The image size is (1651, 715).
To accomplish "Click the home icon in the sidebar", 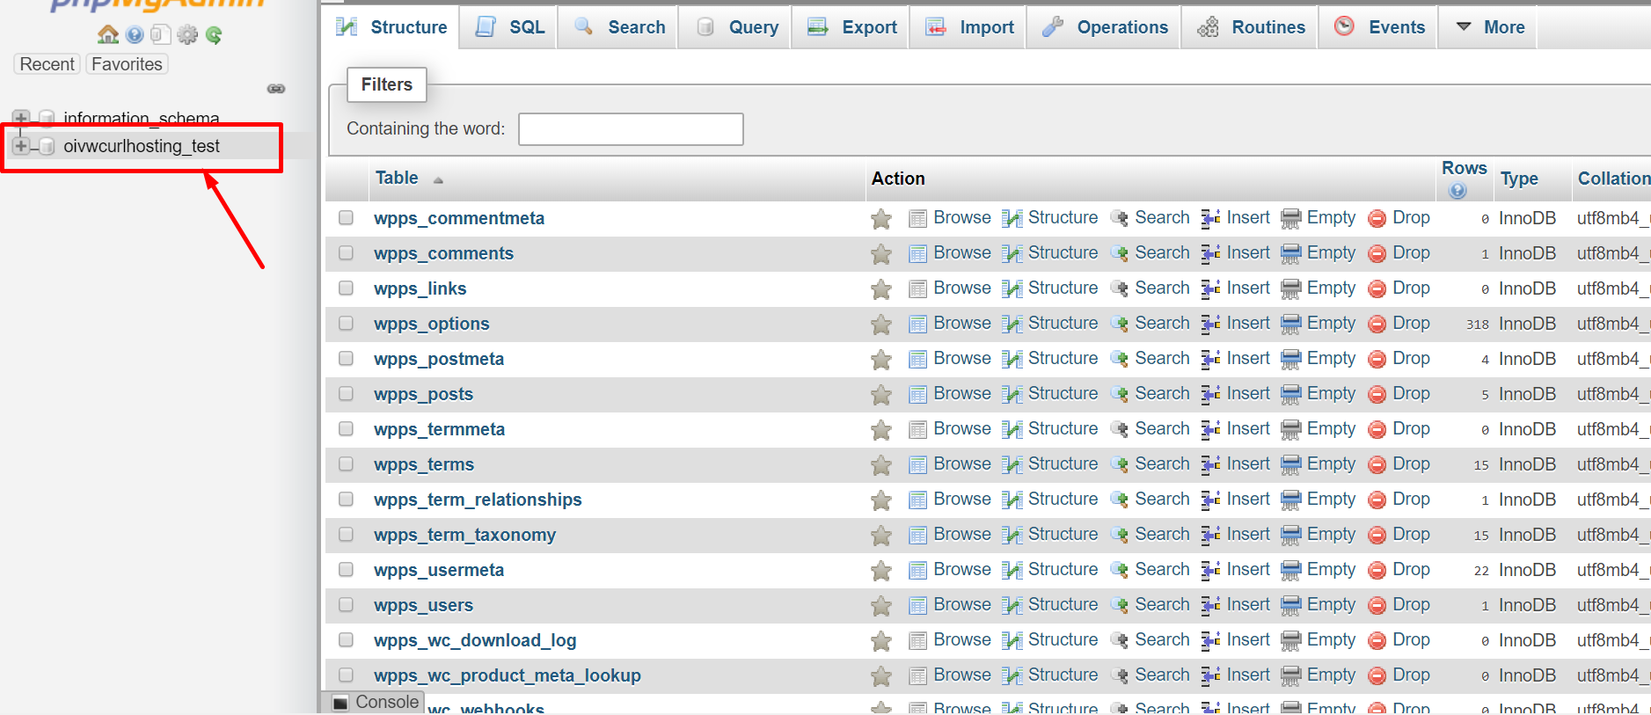I will pyautogui.click(x=107, y=34).
